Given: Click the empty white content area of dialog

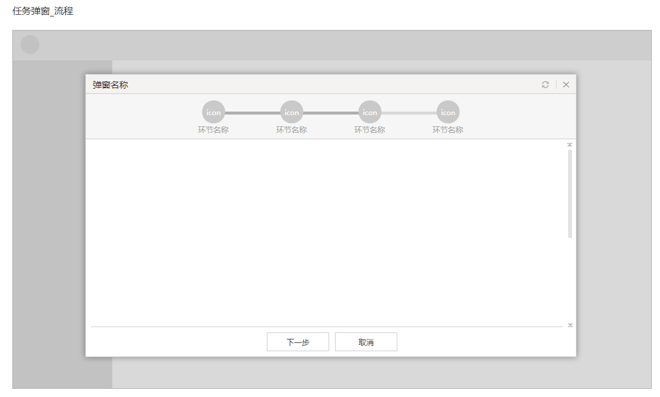Looking at the screenshot, I should point(327,233).
